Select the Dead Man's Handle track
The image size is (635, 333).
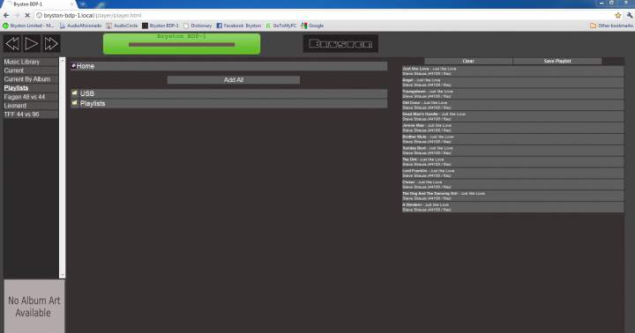(x=512, y=116)
